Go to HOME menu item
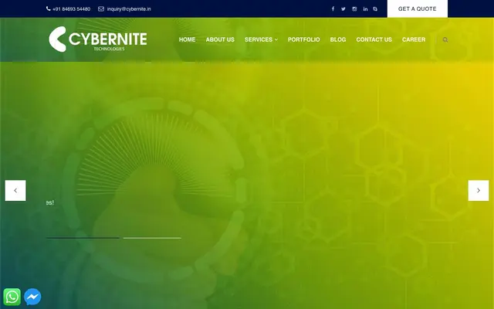Viewport: 494px width, 309px height. click(x=187, y=39)
